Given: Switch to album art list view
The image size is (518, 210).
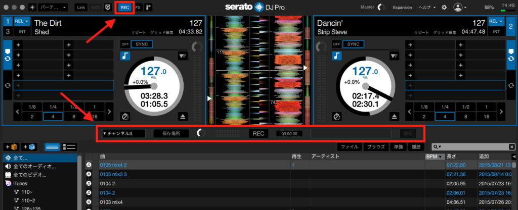Looking at the screenshot, I should [x=69, y=147].
